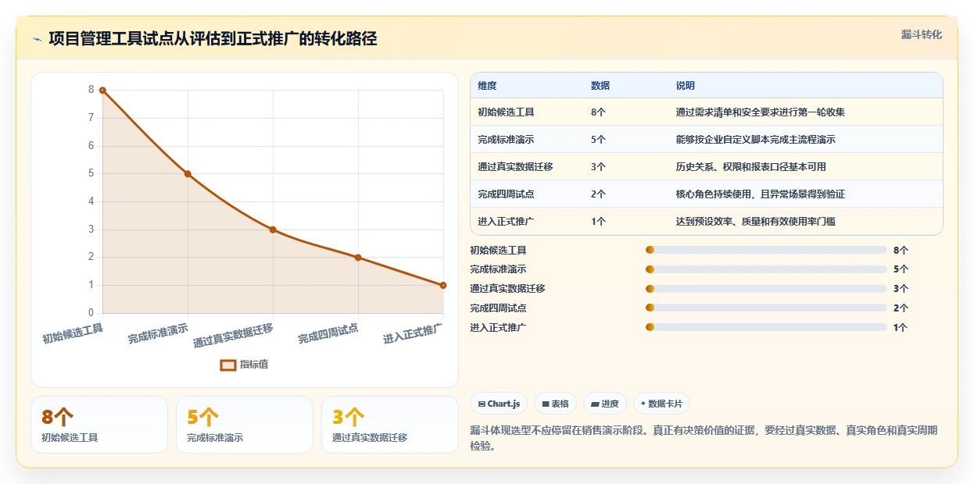The width and height of the screenshot is (974, 484).
Task: Click the x-axis label 初始候选工具
Action: tap(73, 334)
